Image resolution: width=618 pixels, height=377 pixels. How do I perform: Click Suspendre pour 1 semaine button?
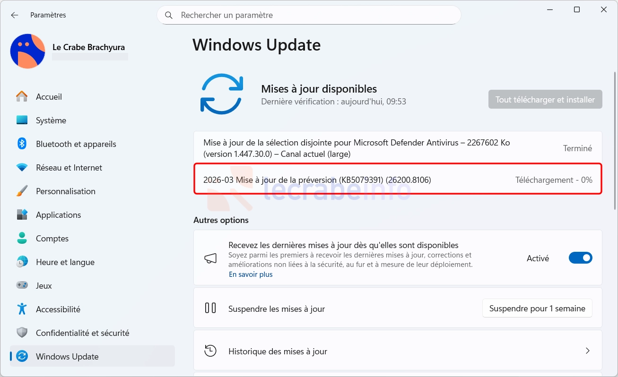537,308
